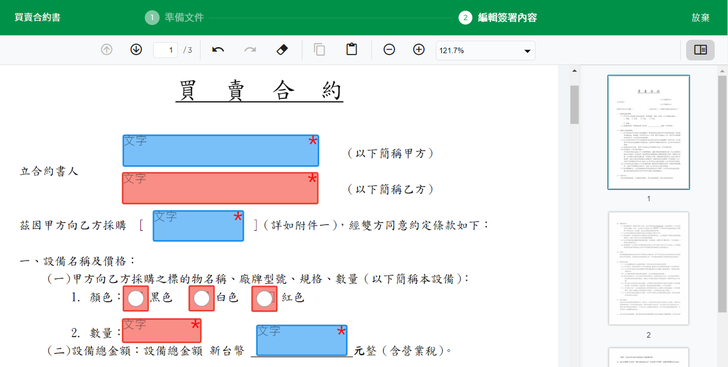This screenshot has height=367, width=728.
Task: Select the eraser tool
Action: point(282,50)
